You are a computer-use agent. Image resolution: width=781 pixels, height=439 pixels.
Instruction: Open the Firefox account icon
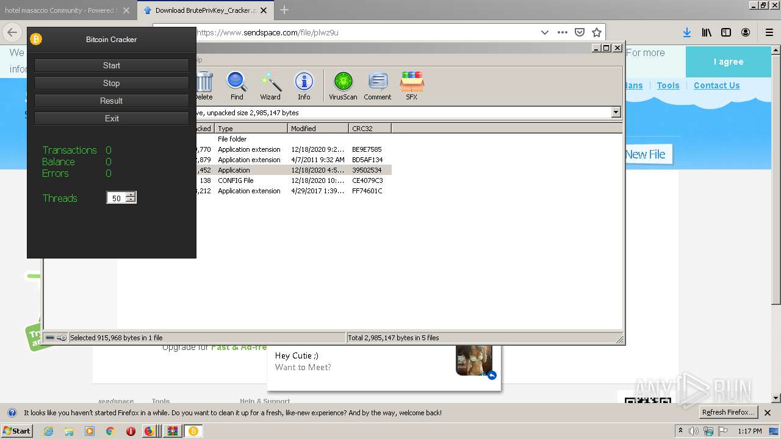coord(746,32)
